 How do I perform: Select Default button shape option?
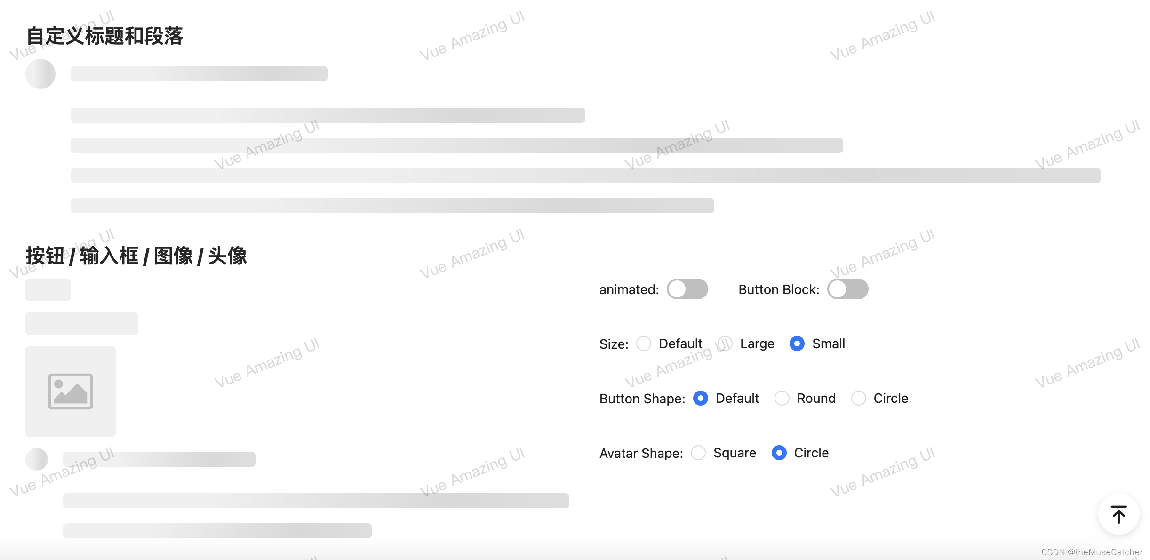click(x=701, y=399)
